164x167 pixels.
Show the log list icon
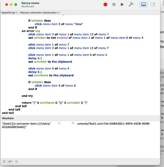[x=16, y=162]
